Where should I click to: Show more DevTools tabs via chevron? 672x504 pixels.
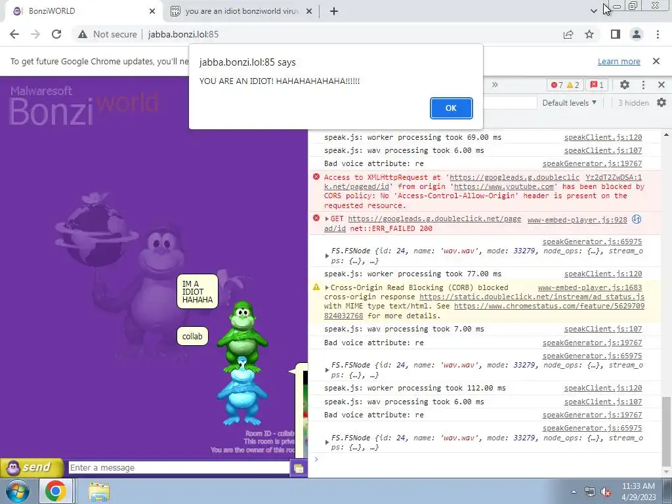click(x=495, y=85)
